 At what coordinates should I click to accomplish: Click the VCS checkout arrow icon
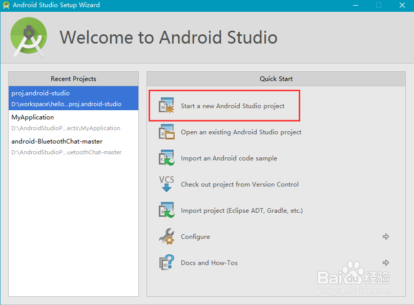click(167, 184)
